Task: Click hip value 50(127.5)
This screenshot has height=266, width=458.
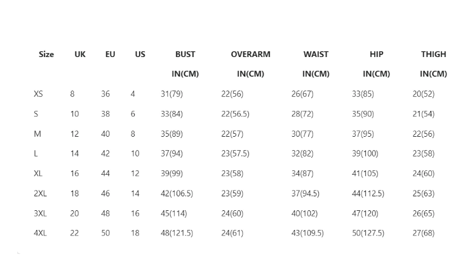Action: tap(368, 233)
